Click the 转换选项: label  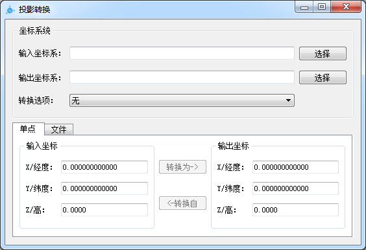click(x=36, y=100)
